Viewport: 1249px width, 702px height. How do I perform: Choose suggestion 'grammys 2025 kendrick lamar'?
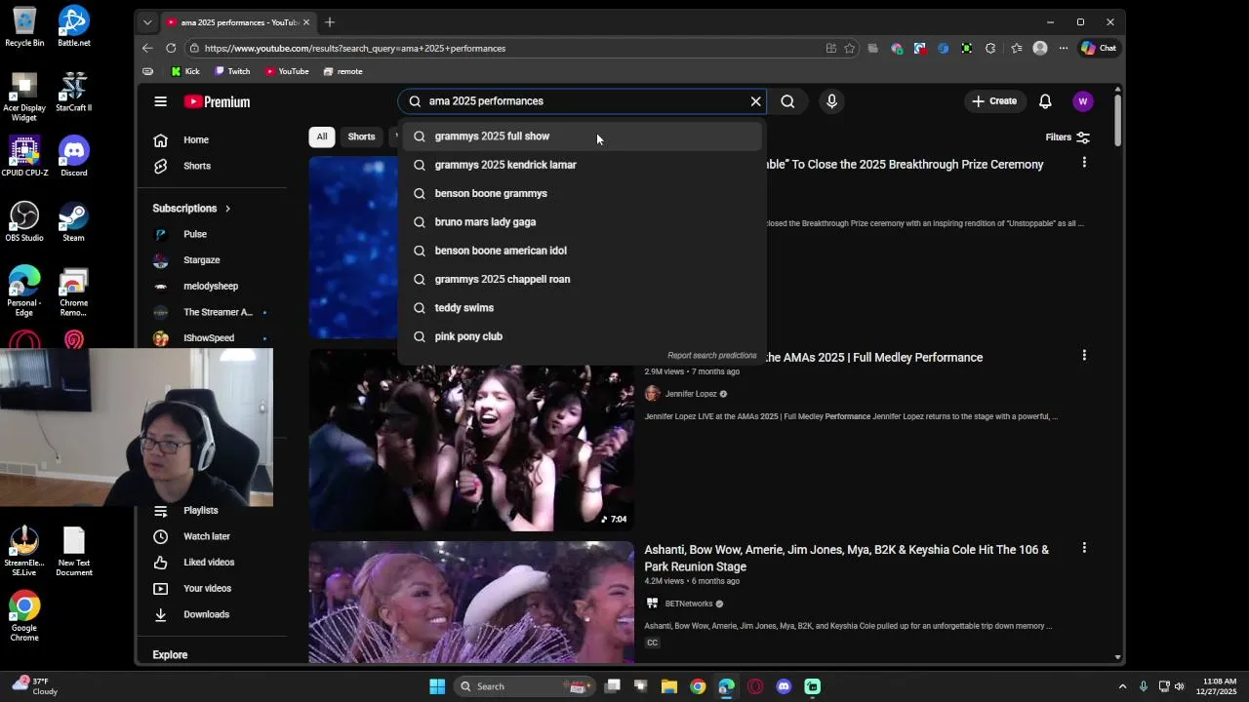coord(580,165)
